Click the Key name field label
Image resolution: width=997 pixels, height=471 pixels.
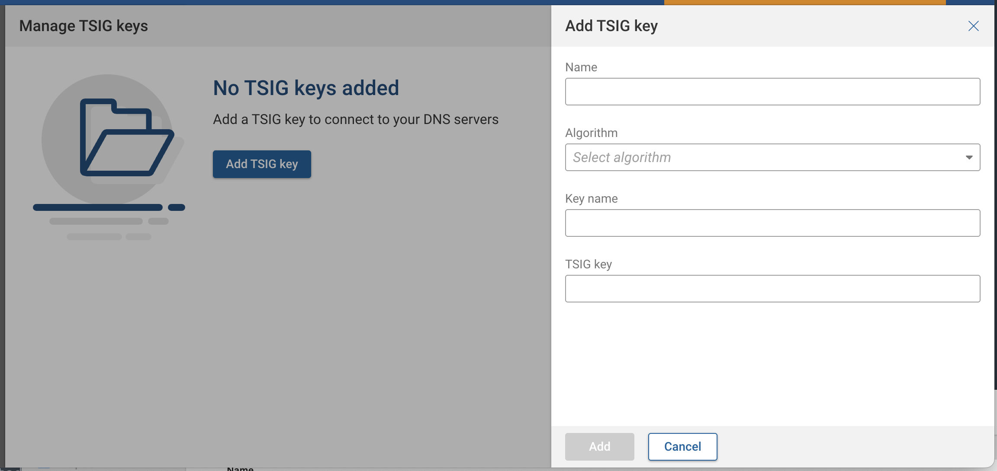coord(591,198)
